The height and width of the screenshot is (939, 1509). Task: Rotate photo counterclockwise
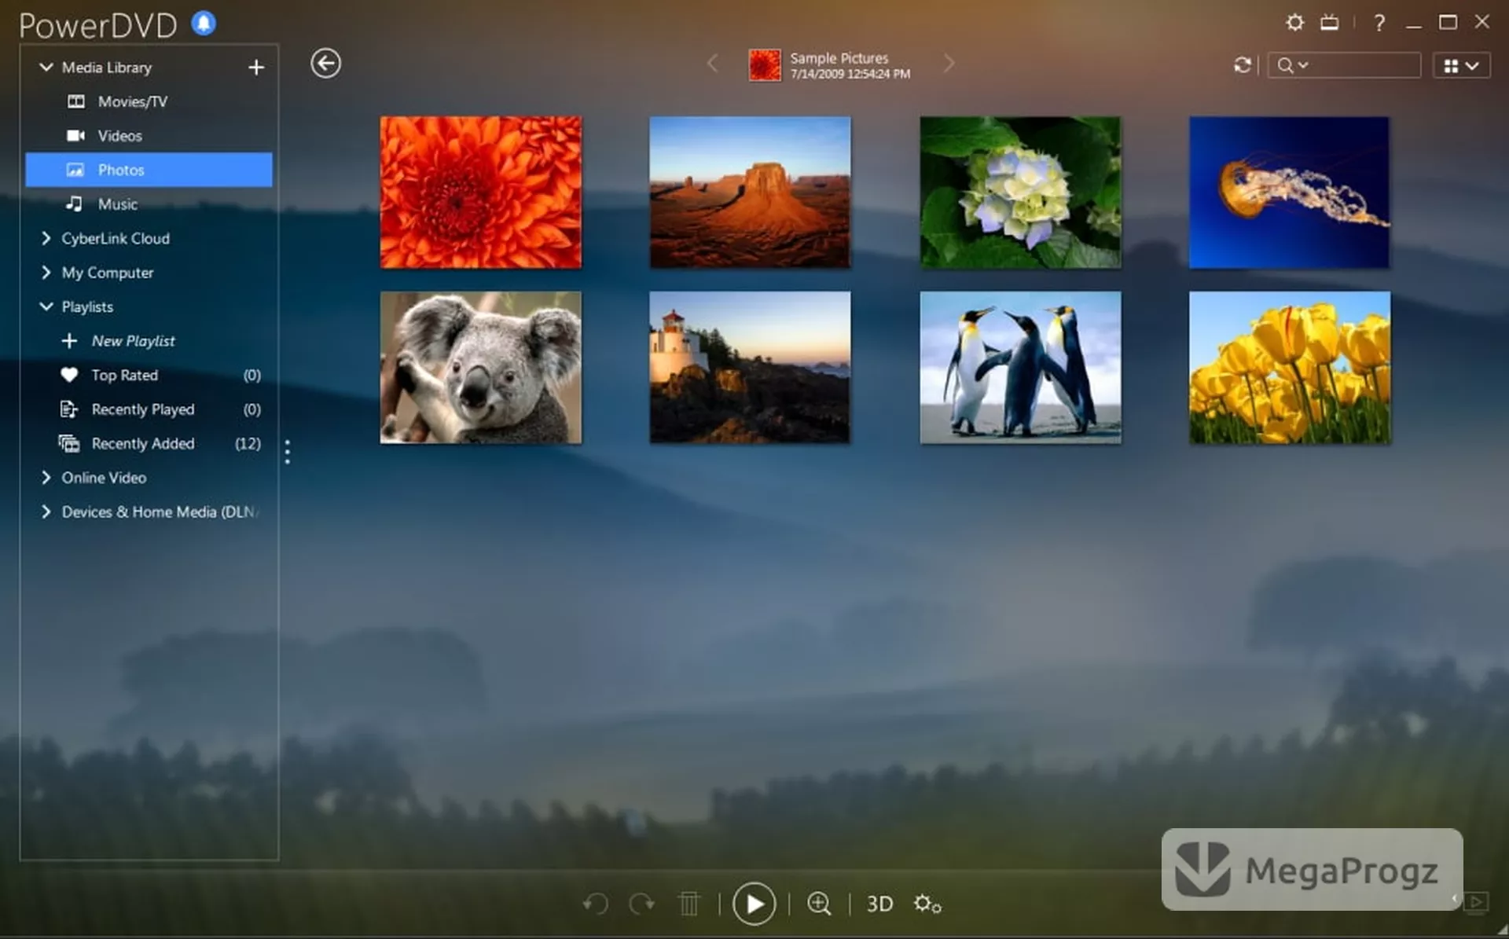coord(595,904)
